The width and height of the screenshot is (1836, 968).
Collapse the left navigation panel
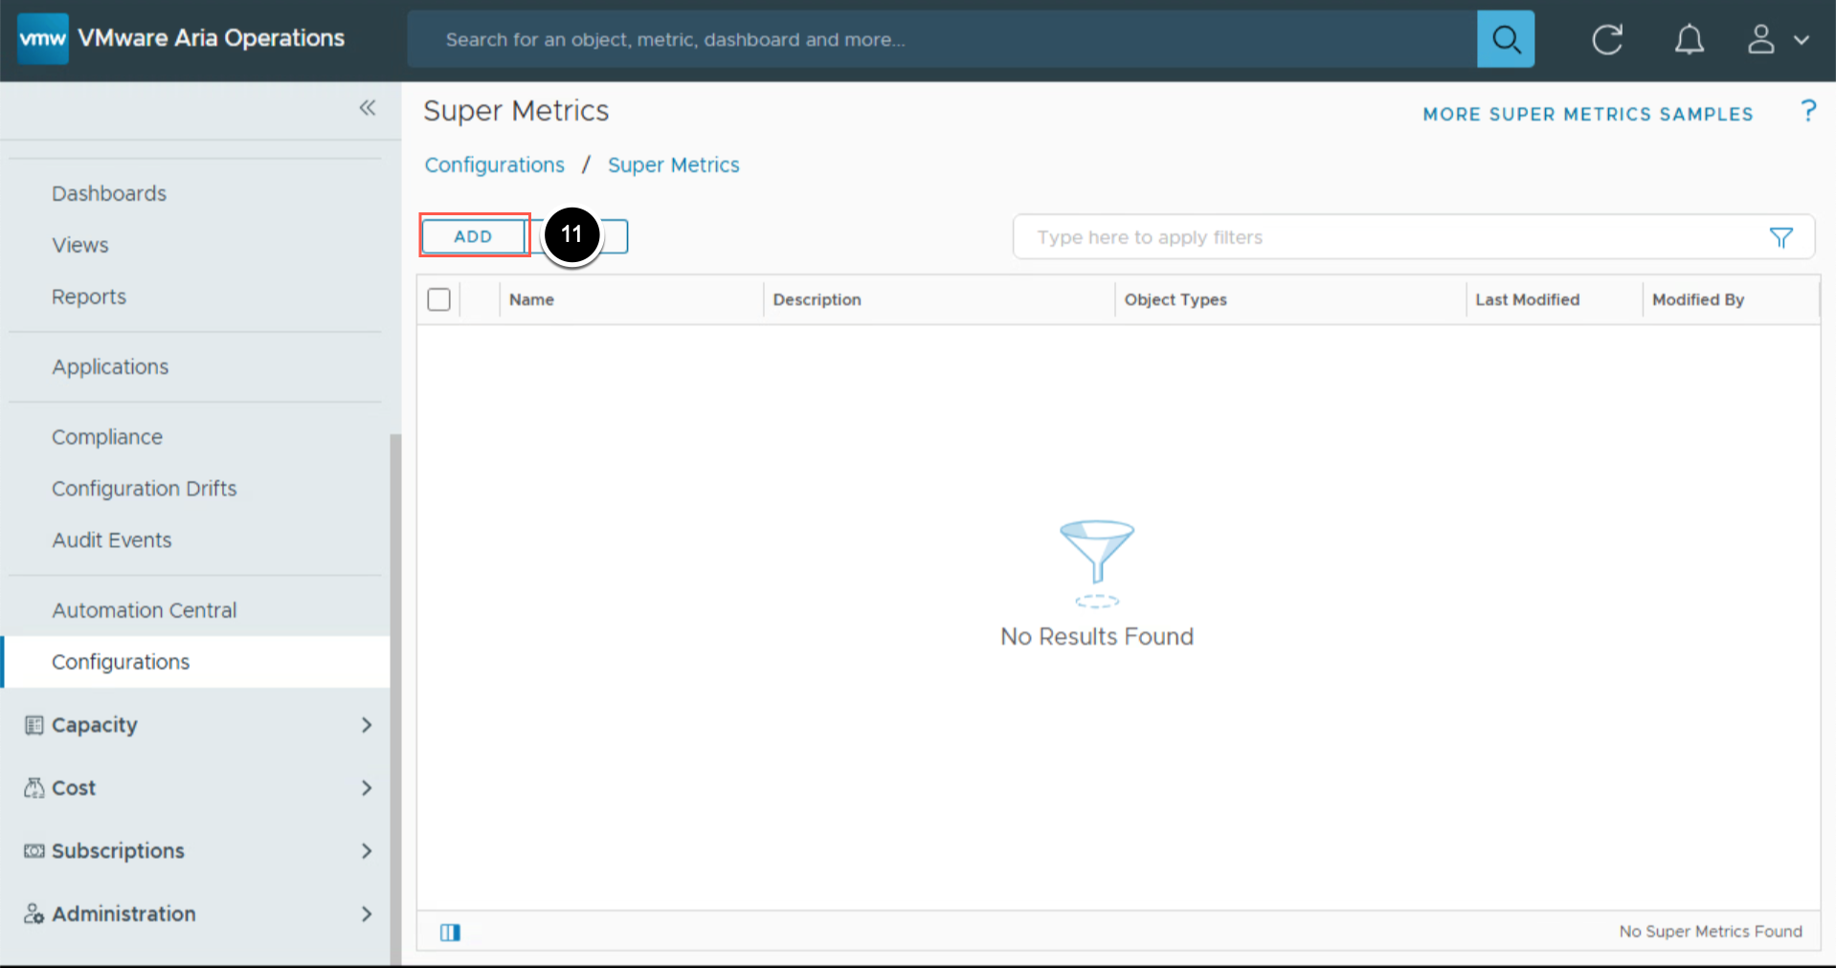point(368,108)
